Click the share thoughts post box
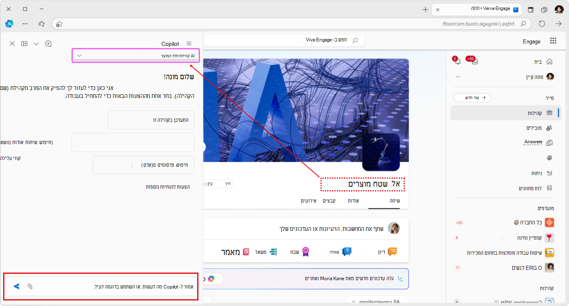This screenshot has width=569, height=306. pos(332,228)
